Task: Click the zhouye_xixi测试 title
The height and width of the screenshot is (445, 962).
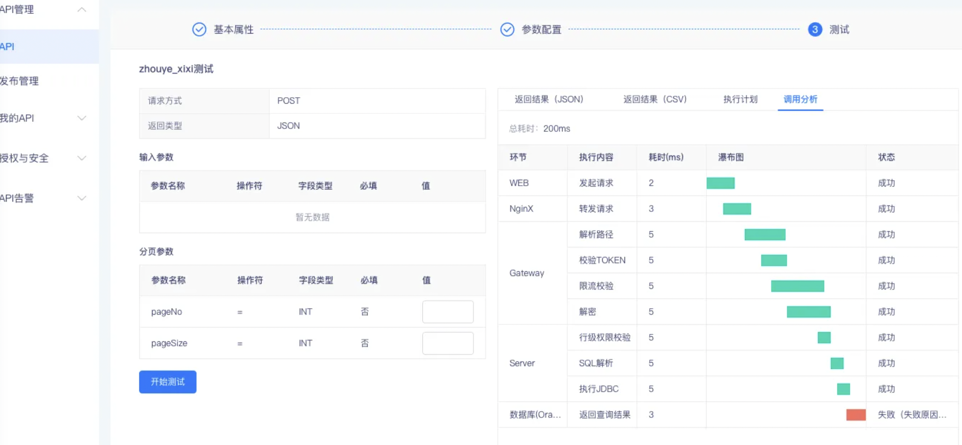Action: pos(176,69)
